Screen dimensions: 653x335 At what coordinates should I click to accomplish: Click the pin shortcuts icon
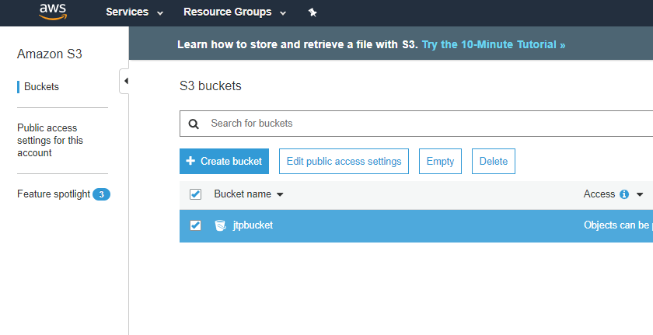pyautogui.click(x=313, y=12)
